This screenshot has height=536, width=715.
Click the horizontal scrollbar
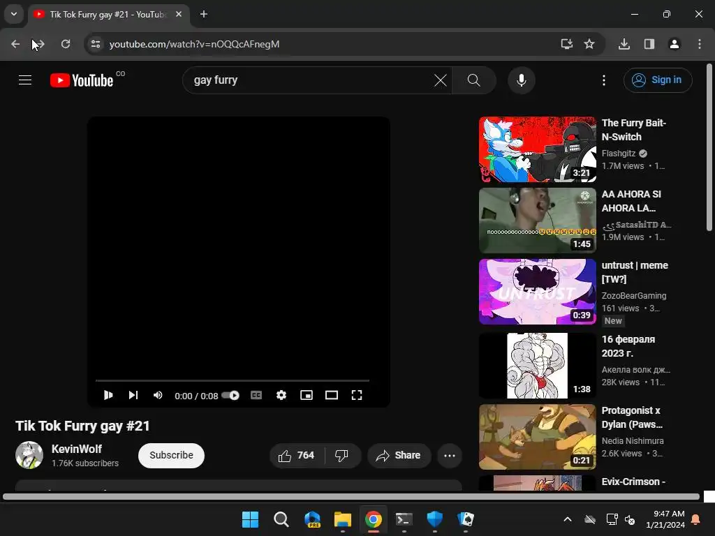351,497
